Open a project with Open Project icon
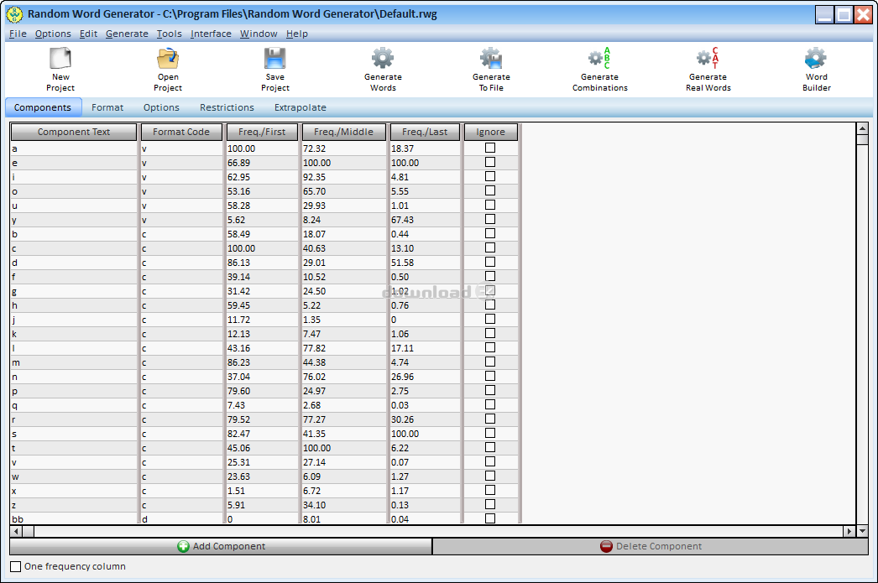The image size is (878, 583). 167,58
